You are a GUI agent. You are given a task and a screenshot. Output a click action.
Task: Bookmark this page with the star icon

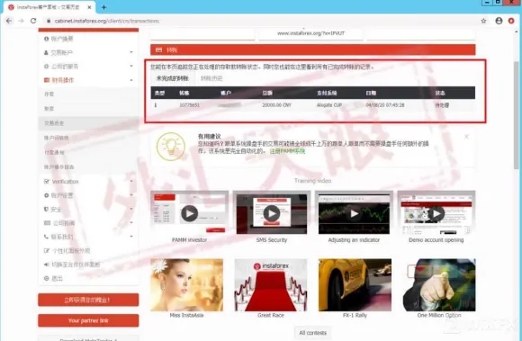coord(483,21)
